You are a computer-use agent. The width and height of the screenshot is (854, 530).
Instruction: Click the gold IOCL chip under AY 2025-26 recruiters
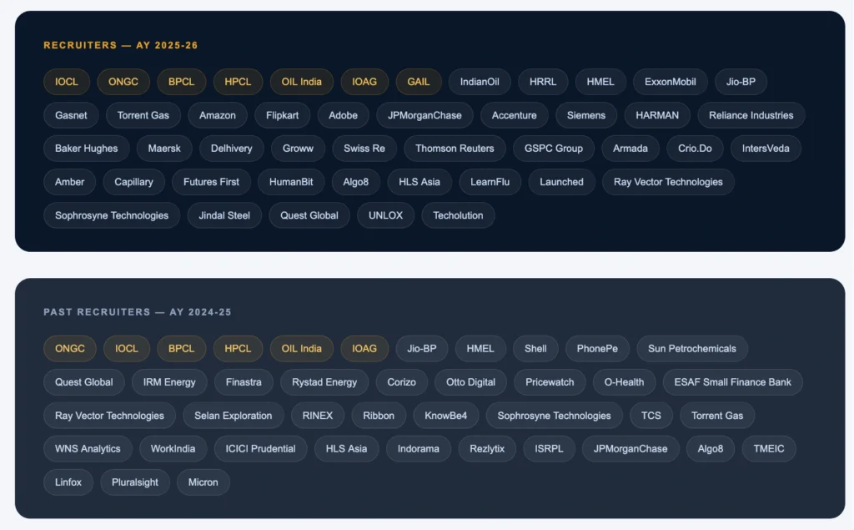coord(67,82)
